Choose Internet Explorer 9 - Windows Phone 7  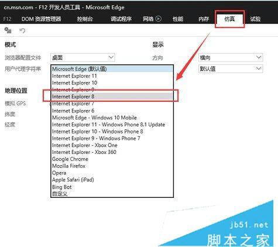(x=112, y=138)
